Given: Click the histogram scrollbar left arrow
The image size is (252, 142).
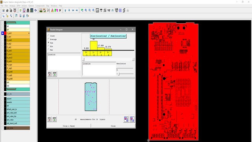Looking at the screenshot, I should (83, 60).
